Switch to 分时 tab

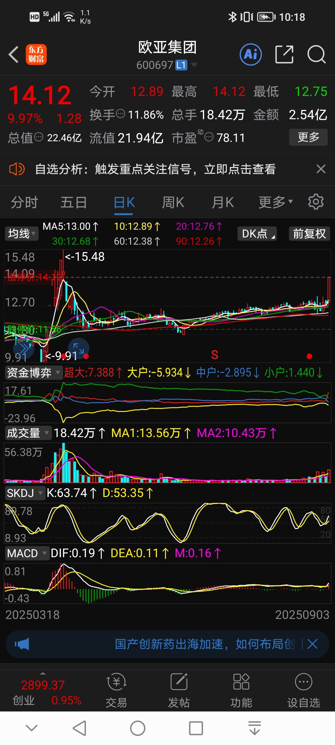coord(25,202)
